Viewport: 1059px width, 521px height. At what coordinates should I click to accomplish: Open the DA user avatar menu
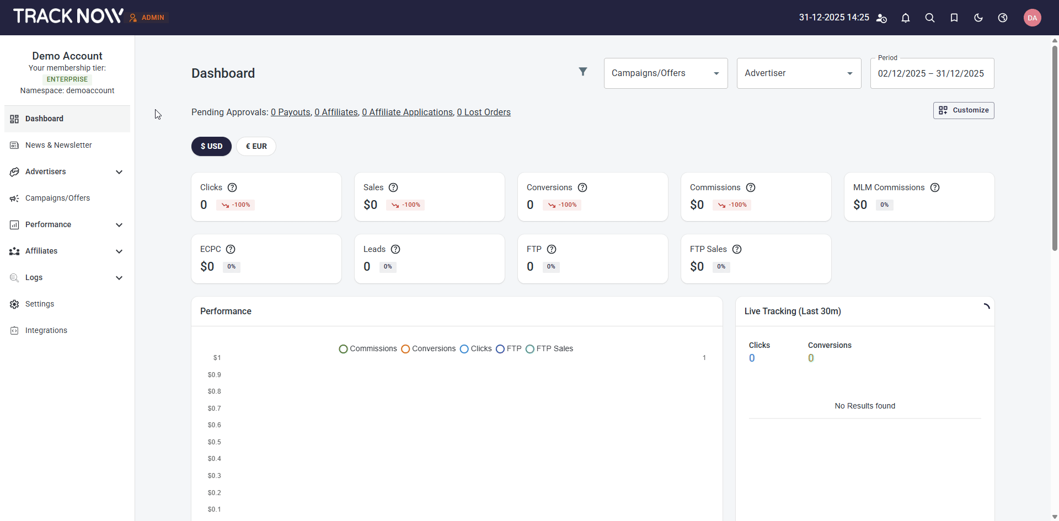click(x=1032, y=18)
